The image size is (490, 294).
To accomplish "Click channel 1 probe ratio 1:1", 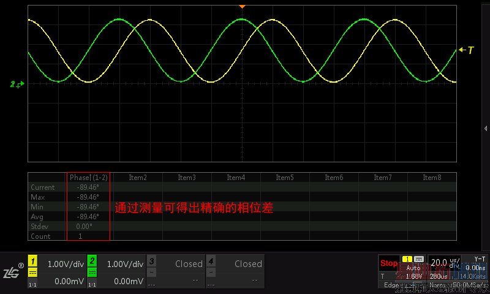I will click(32, 285).
